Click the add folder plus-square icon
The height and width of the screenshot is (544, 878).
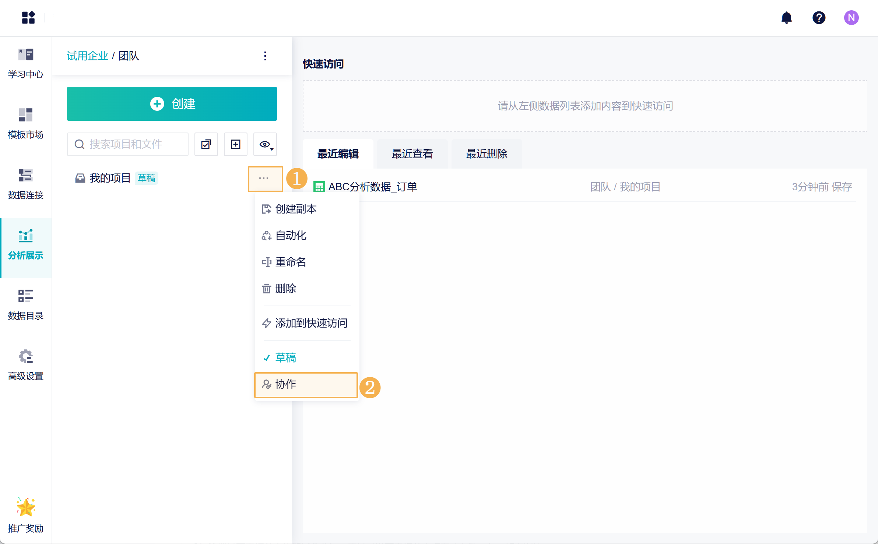tap(236, 144)
